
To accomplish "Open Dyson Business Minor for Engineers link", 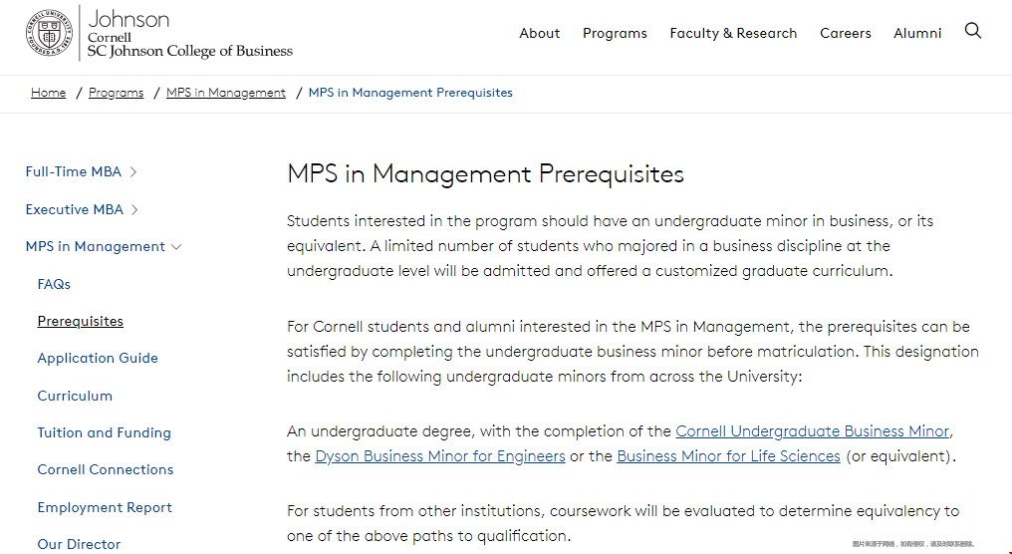I will (x=440, y=456).
